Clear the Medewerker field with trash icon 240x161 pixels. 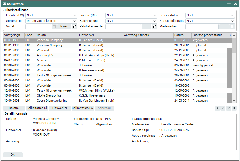click(232, 27)
